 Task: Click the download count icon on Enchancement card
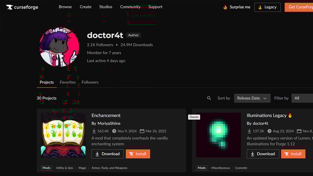pyautogui.click(x=94, y=131)
